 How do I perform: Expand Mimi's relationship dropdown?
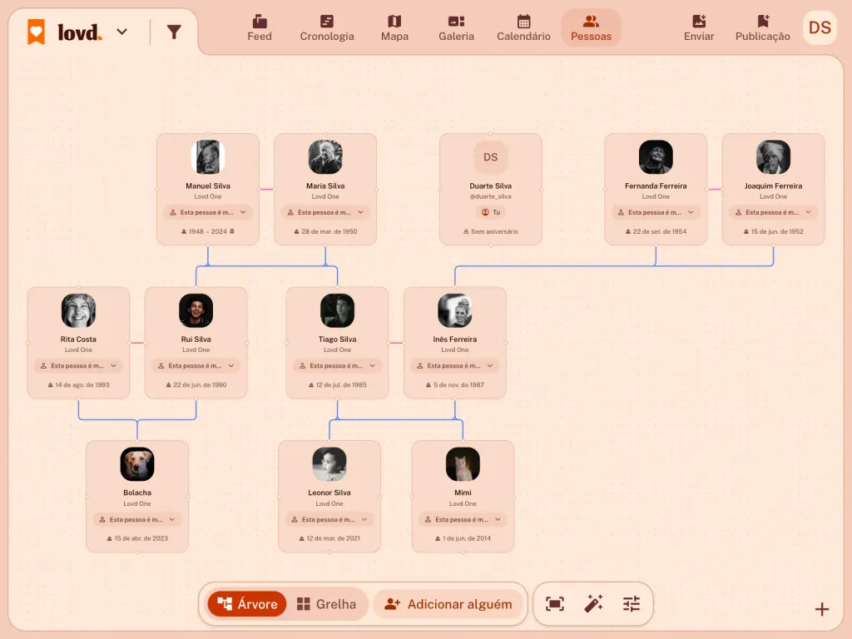tap(463, 519)
